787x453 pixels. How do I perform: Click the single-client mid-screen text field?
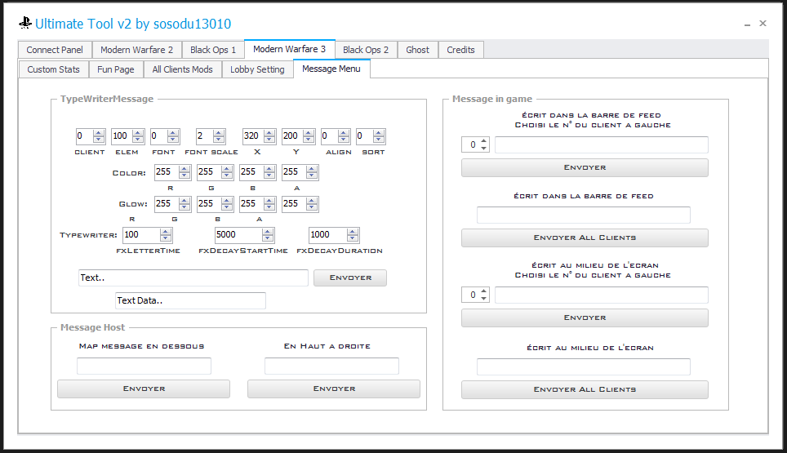(x=602, y=295)
